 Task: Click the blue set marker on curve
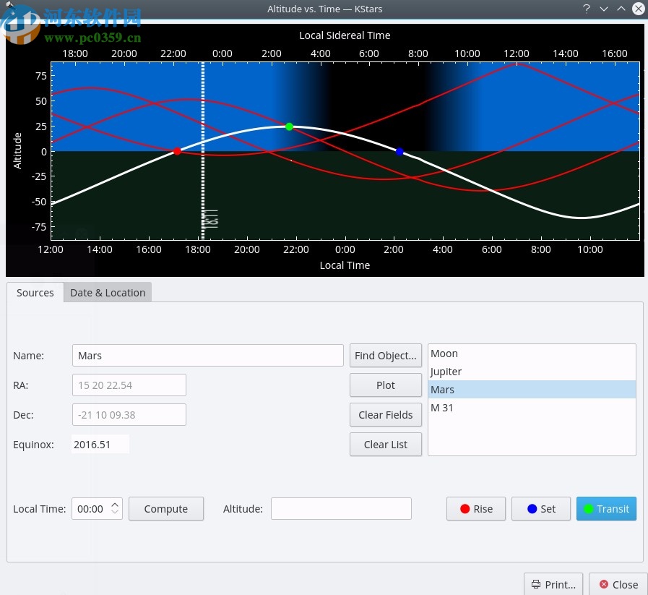tap(399, 152)
